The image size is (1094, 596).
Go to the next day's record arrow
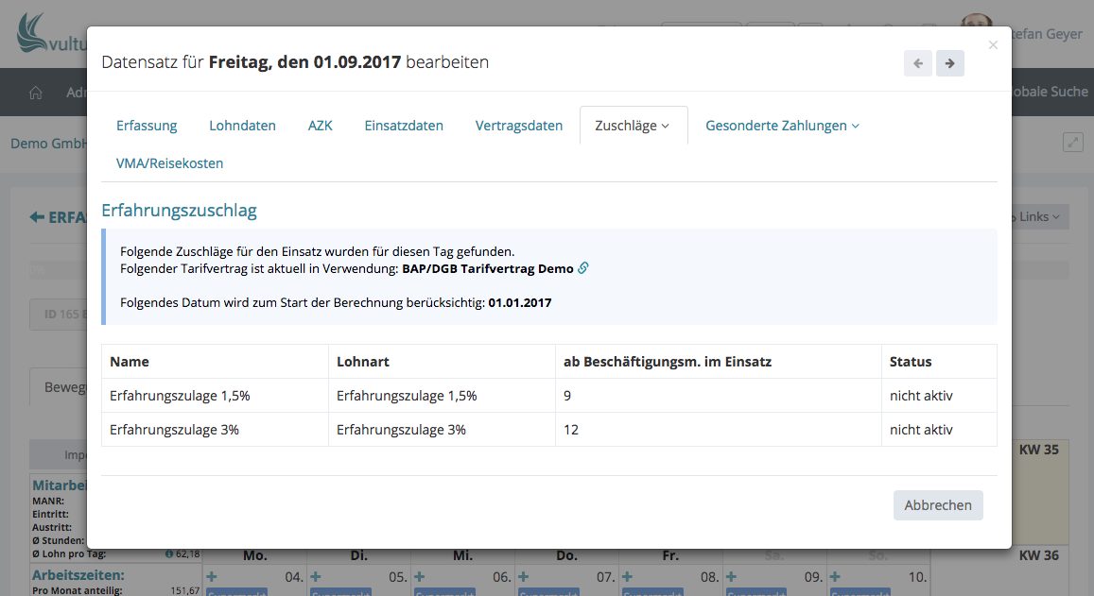pos(949,63)
